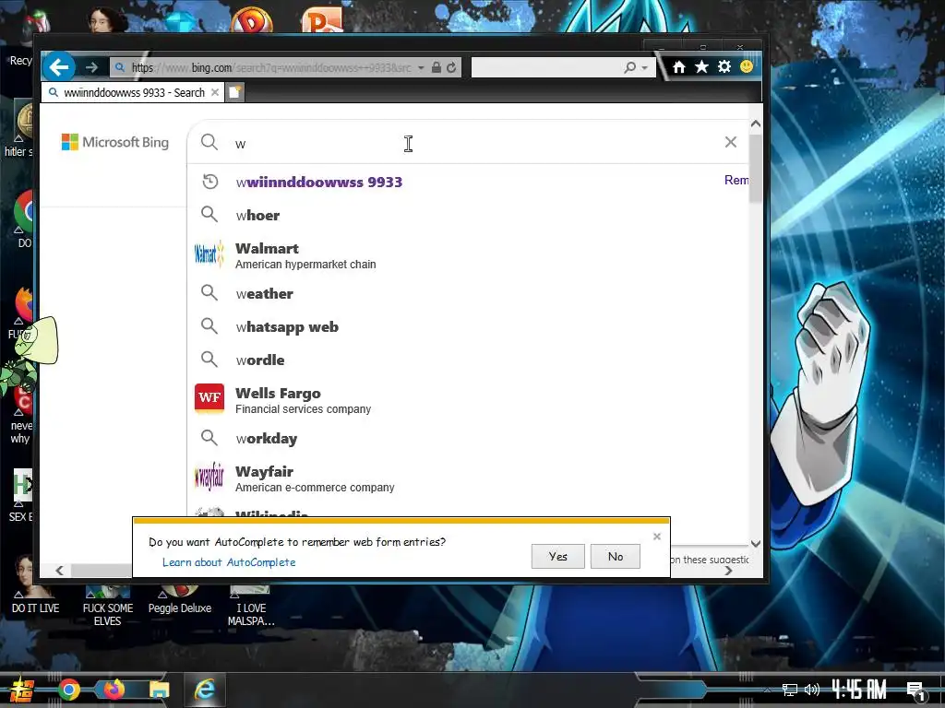Launch Chrome from the taskbar
Image resolution: width=945 pixels, height=708 pixels.
(x=68, y=690)
